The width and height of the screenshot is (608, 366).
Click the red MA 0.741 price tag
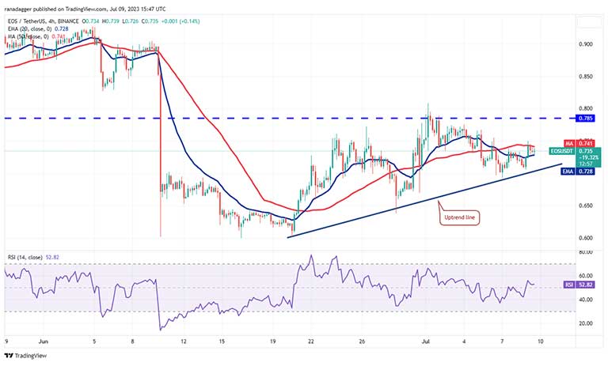[578, 144]
